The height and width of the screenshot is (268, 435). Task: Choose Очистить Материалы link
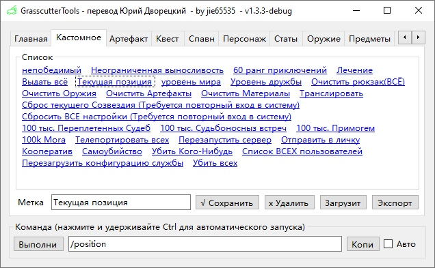coord(246,93)
